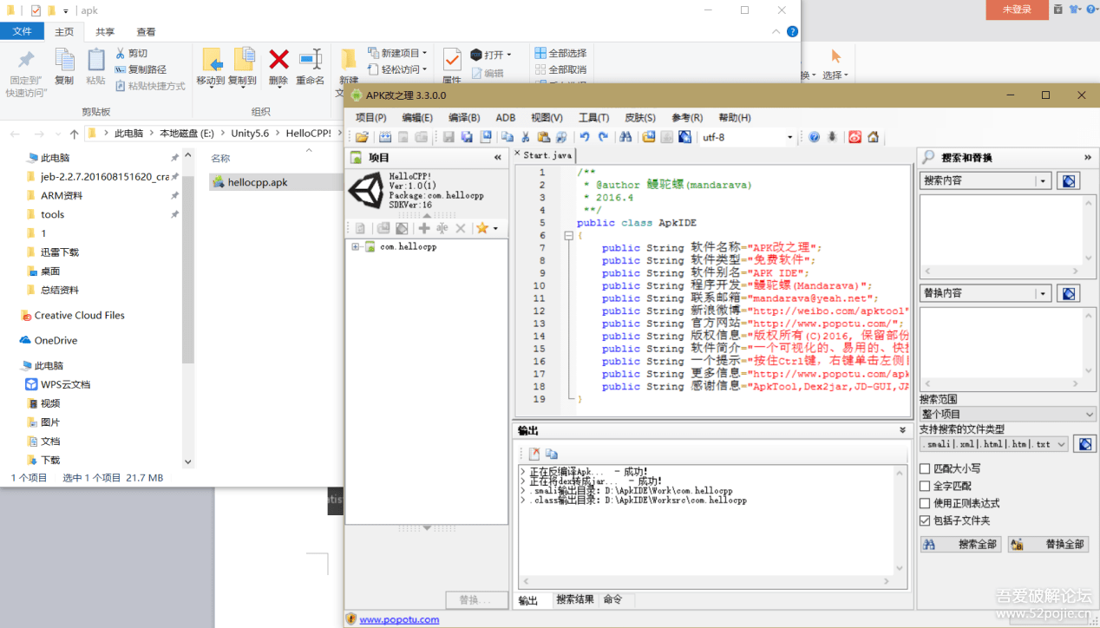This screenshot has width=1100, height=628.
Task: Enable the 匹配大小写 checkbox
Action: point(925,468)
